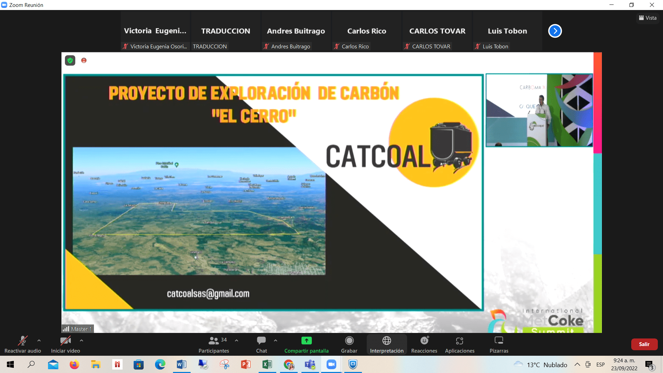Click the gift box app in taskbar
The width and height of the screenshot is (663, 373).
(117, 364)
